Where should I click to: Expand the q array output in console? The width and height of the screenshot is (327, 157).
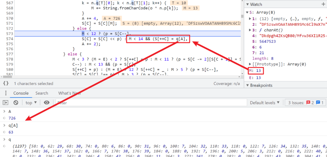click(x=4, y=147)
